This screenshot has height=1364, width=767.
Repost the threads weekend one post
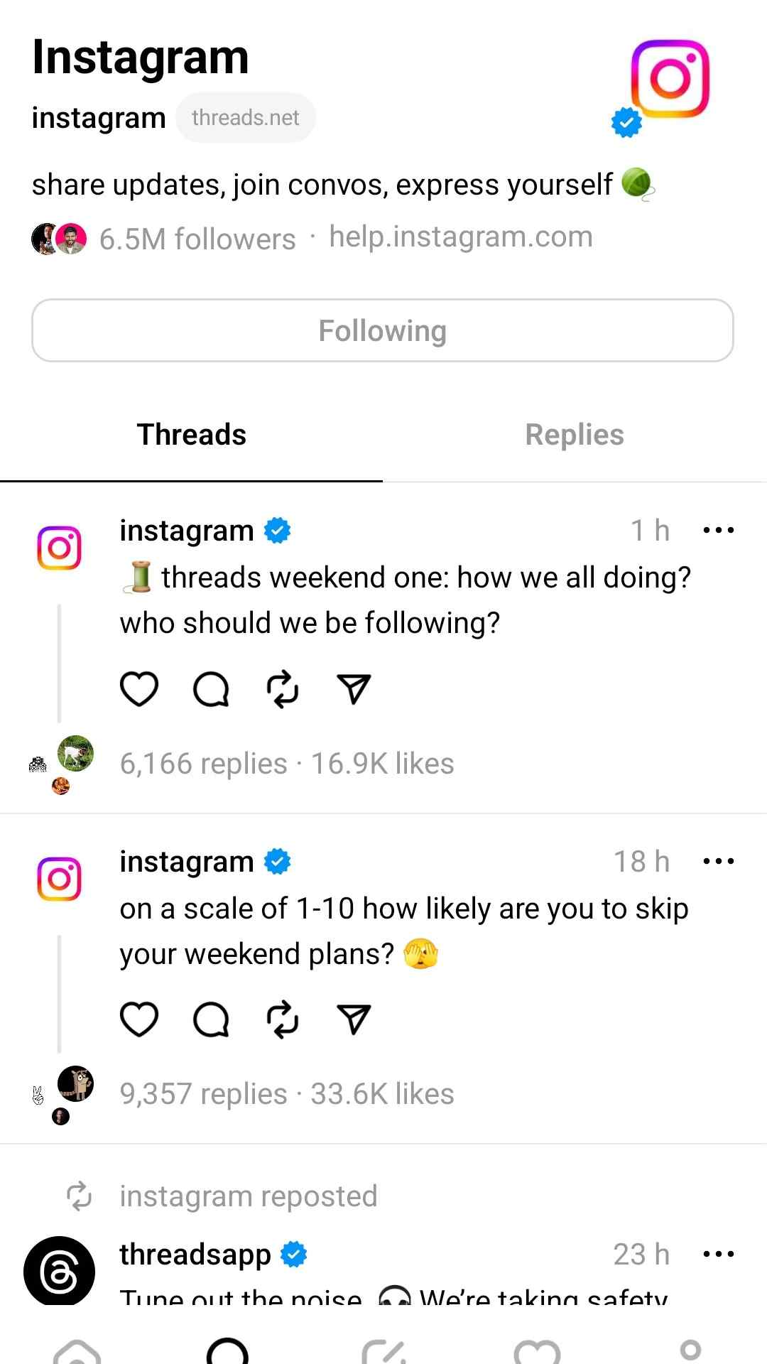tap(281, 688)
